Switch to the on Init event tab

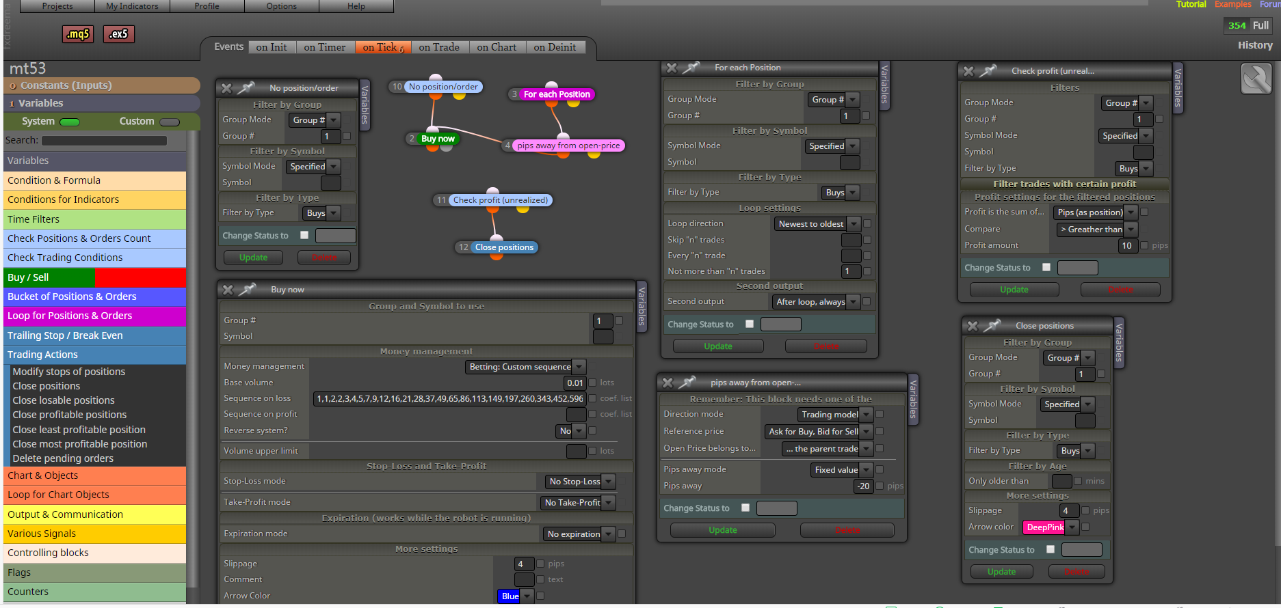pos(272,47)
